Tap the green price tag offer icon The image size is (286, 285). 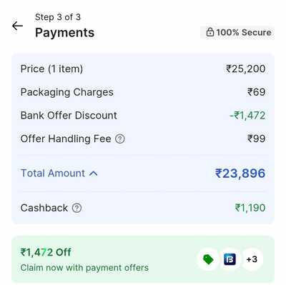coord(208,259)
